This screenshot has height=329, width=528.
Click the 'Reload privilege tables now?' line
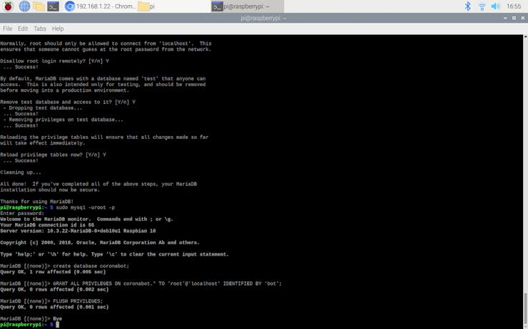pyautogui.click(x=54, y=155)
